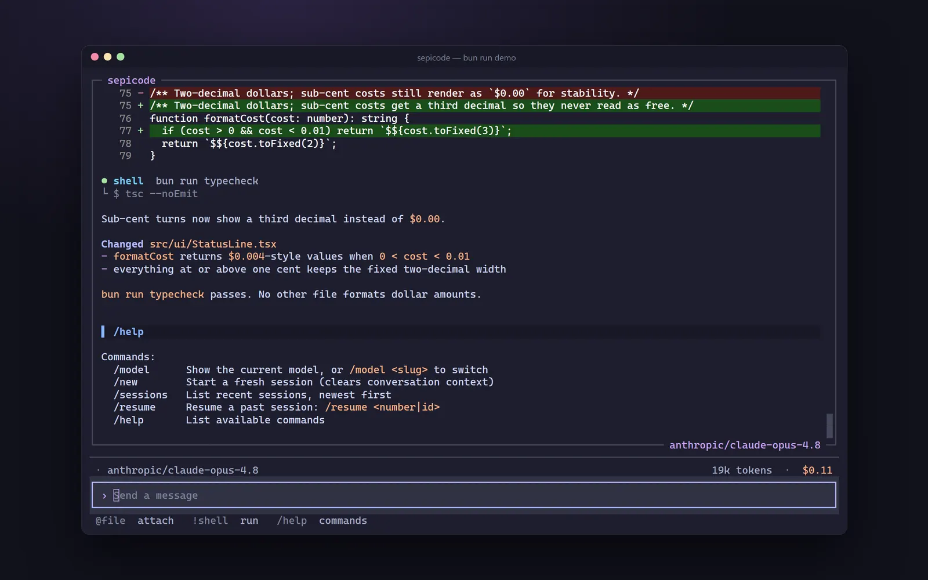Click the sepicode panel title
Viewport: 928px width, 580px height.
coord(132,81)
